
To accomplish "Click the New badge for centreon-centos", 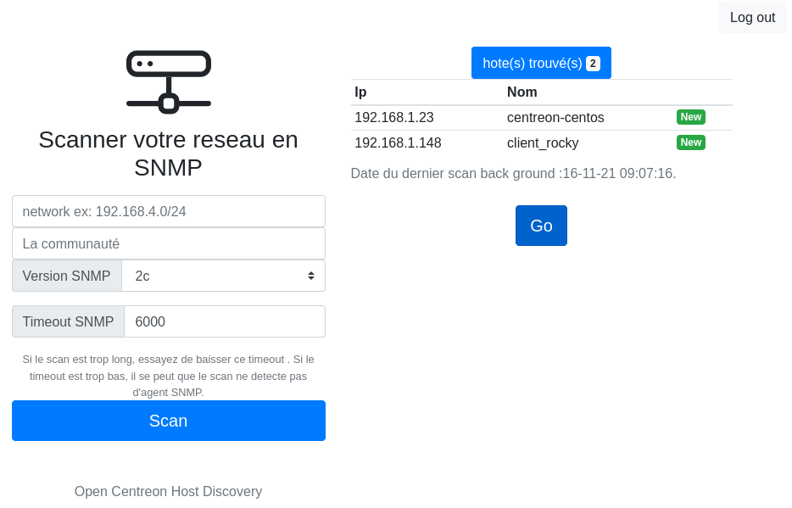I will pos(690,117).
